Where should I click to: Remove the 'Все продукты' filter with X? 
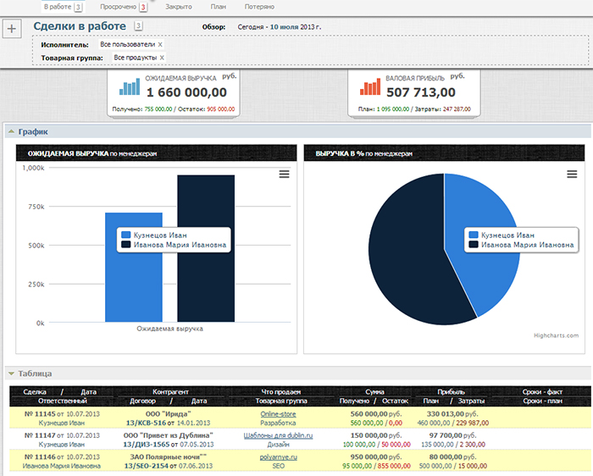pos(162,58)
